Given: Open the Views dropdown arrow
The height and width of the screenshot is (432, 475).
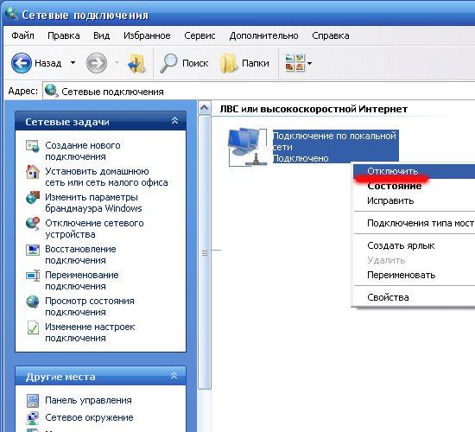Looking at the screenshot, I should pos(309,63).
